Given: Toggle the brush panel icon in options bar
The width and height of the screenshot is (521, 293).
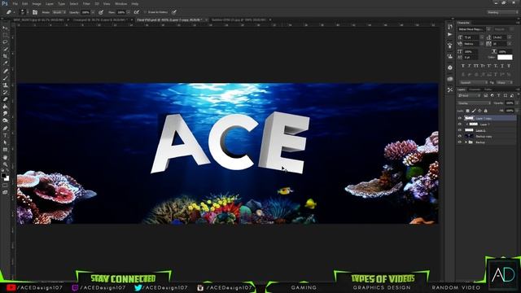Looking at the screenshot, I should [x=35, y=12].
